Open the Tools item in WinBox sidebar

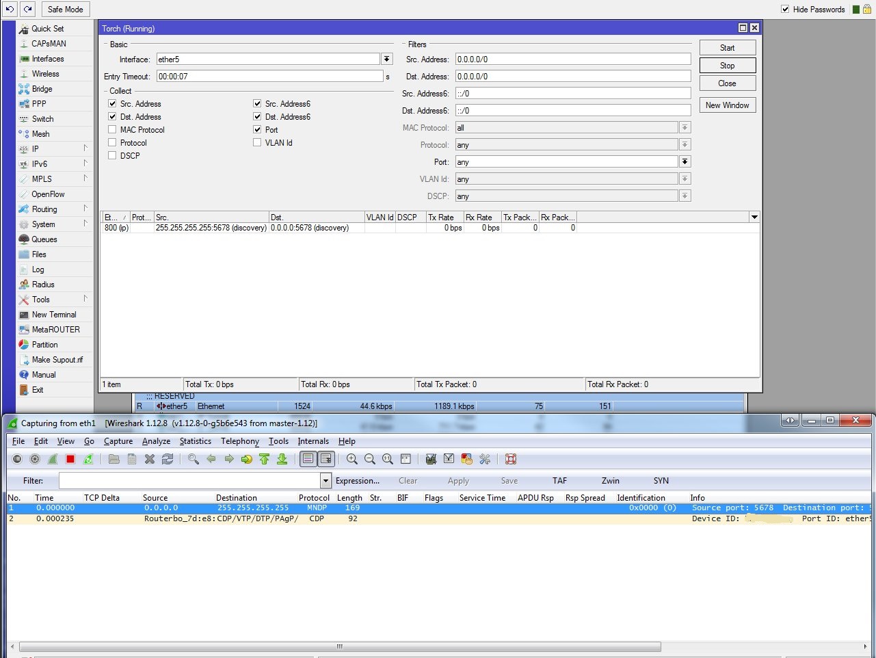pos(41,300)
